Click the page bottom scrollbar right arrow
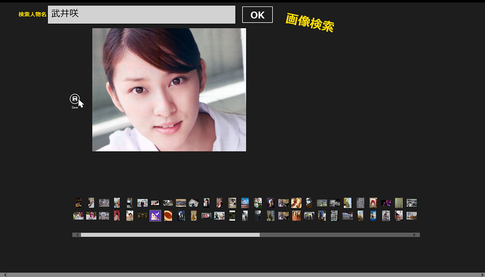The image size is (485, 277). coord(480,275)
